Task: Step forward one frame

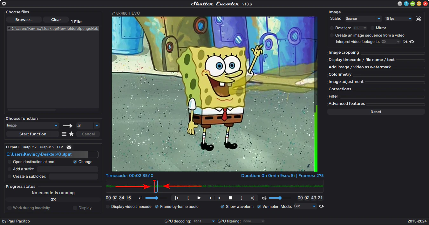Action: (219, 198)
